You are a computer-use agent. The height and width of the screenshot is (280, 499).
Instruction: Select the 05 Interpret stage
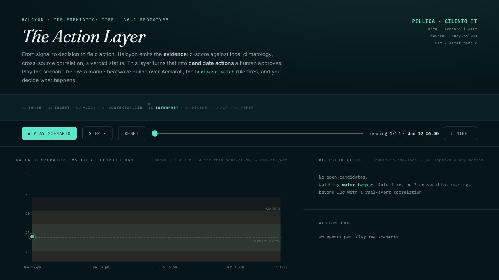[164, 108]
